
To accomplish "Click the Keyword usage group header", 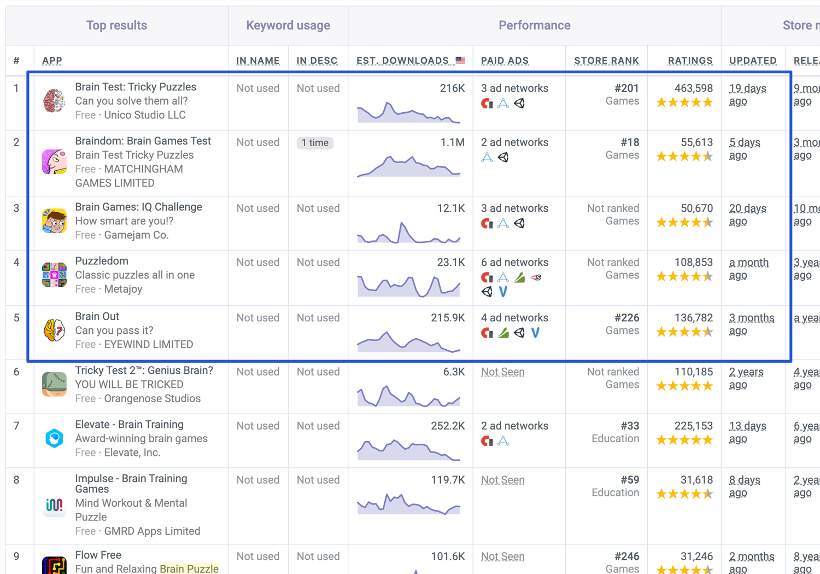I will [x=288, y=25].
